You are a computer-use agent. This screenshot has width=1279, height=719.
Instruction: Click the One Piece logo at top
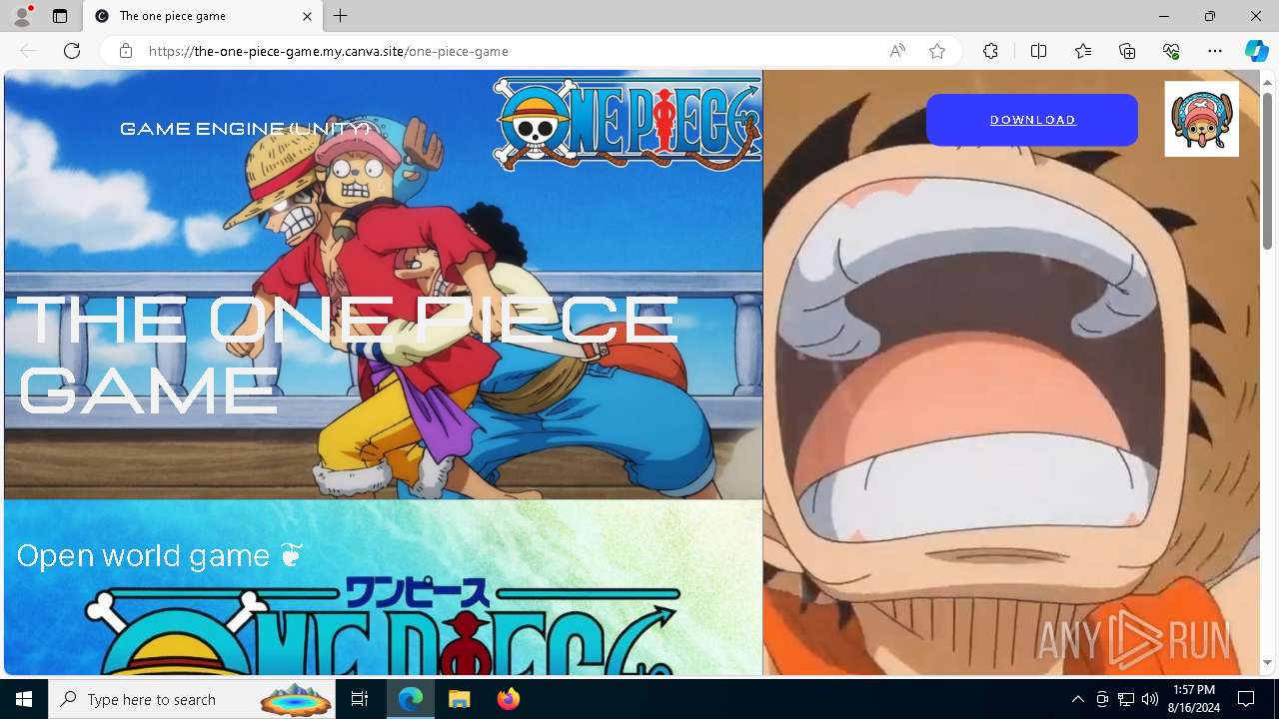(x=628, y=123)
